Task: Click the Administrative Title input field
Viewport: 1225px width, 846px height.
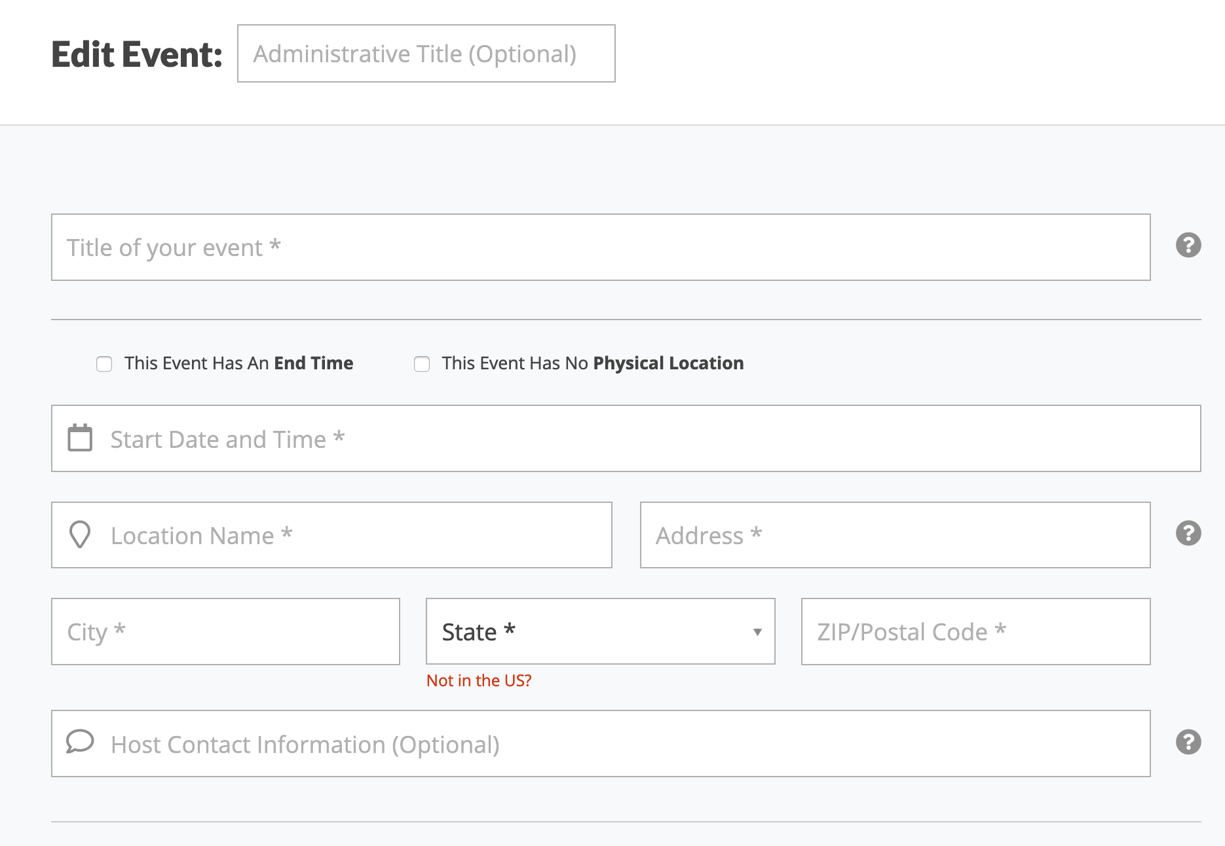Action: tap(426, 54)
